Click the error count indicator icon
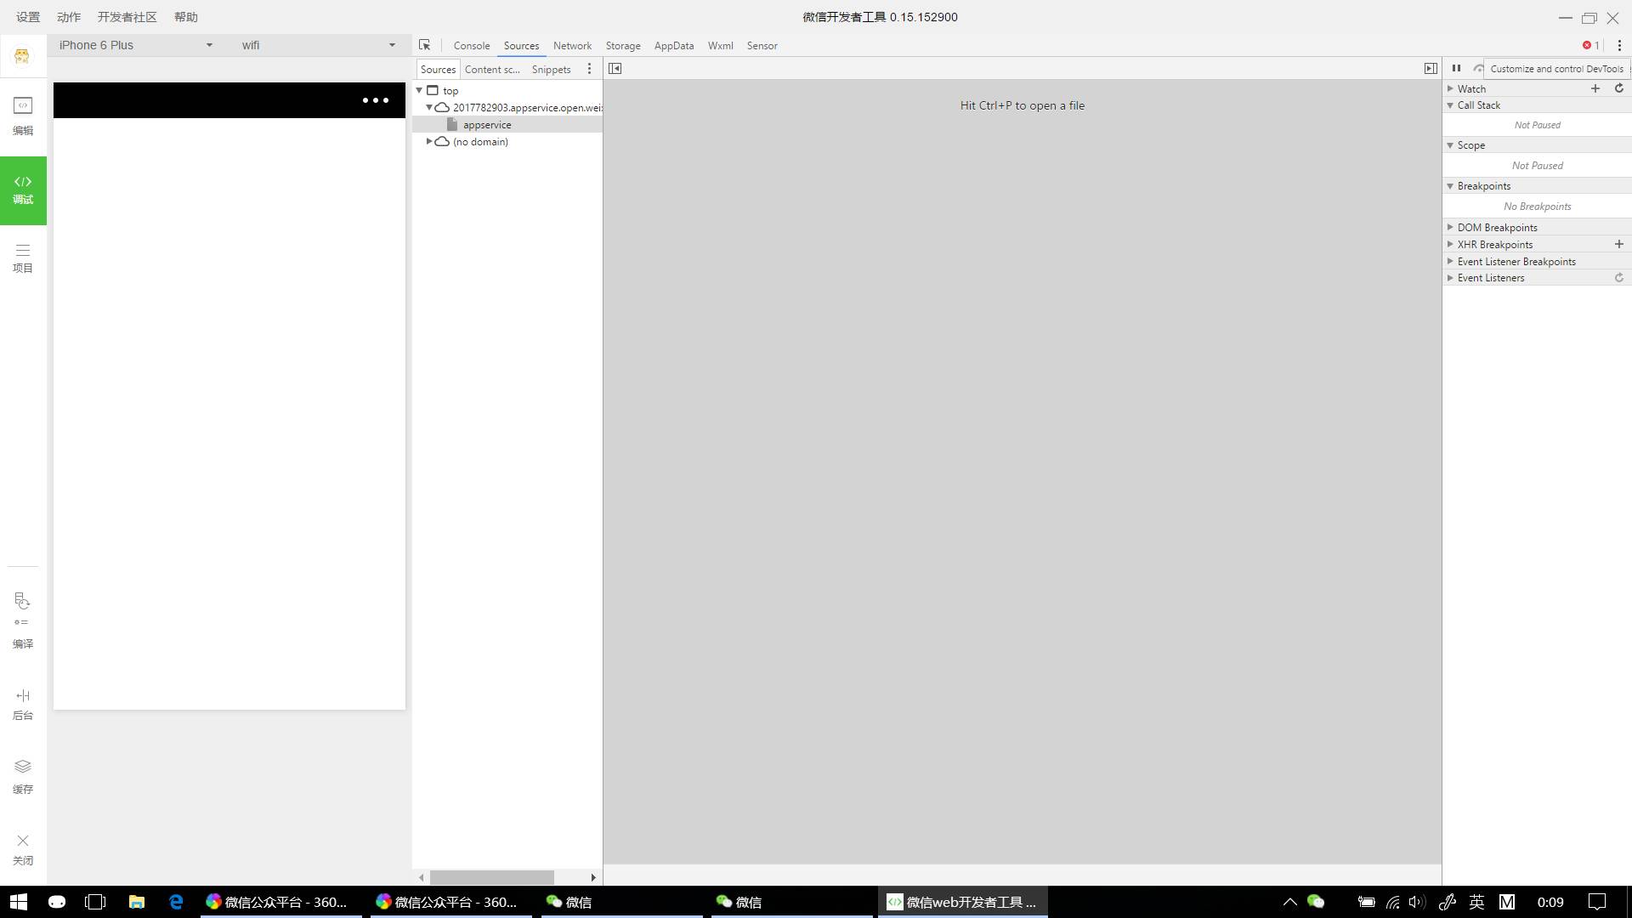The height and width of the screenshot is (918, 1632). pos(1589,45)
